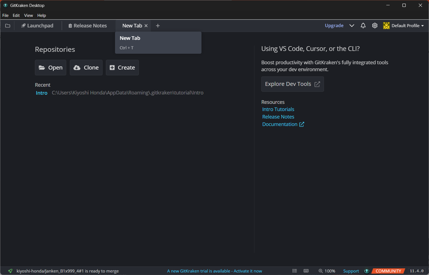Open settings via the gear icon

(x=375, y=26)
